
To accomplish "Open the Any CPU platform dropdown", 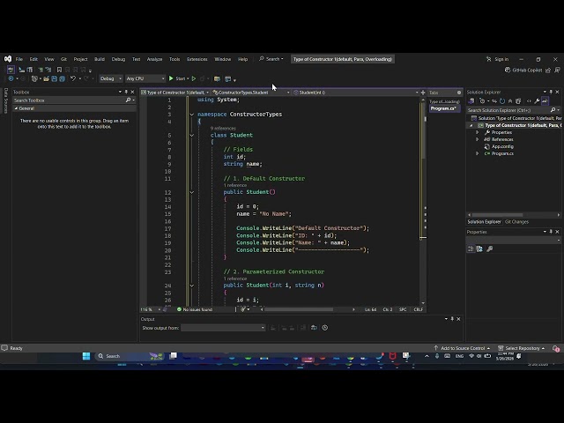I will [x=145, y=78].
